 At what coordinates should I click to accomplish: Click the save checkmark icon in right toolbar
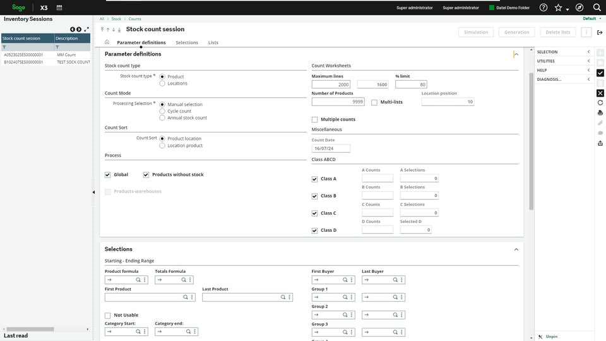(600, 73)
